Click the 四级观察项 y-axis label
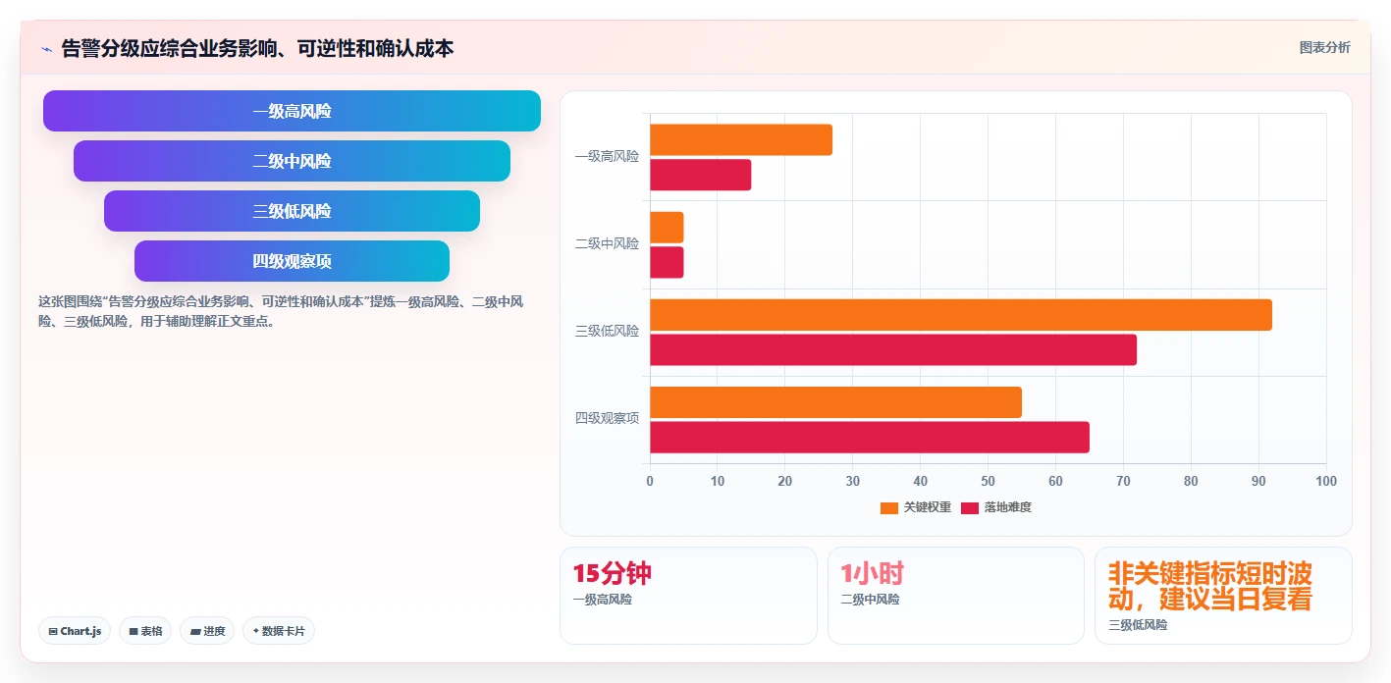The width and height of the screenshot is (1391, 683). (x=607, y=418)
